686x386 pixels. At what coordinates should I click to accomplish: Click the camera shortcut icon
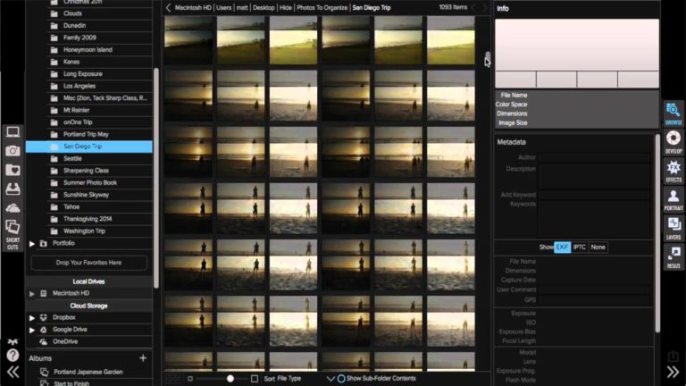tap(13, 151)
